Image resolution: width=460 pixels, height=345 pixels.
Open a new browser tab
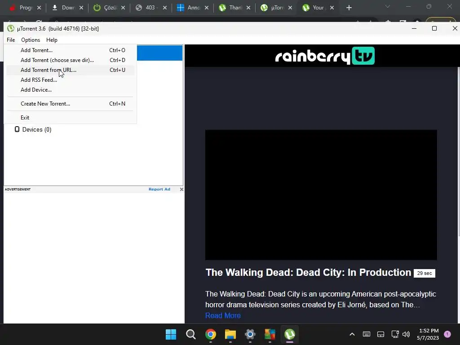pos(349,8)
